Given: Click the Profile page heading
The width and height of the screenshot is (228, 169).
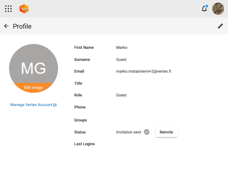Looking at the screenshot, I should point(22,27).
